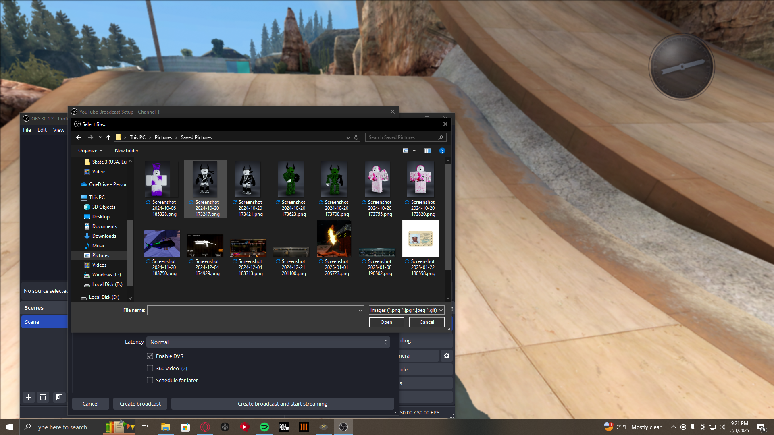Expand the Organize dropdown menu

90,151
